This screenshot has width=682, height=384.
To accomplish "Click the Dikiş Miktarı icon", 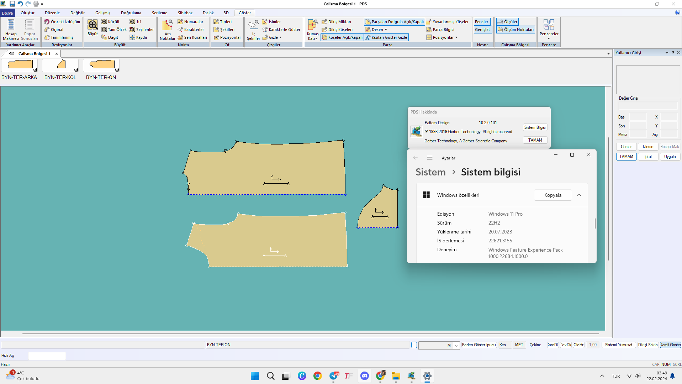I will point(324,22).
